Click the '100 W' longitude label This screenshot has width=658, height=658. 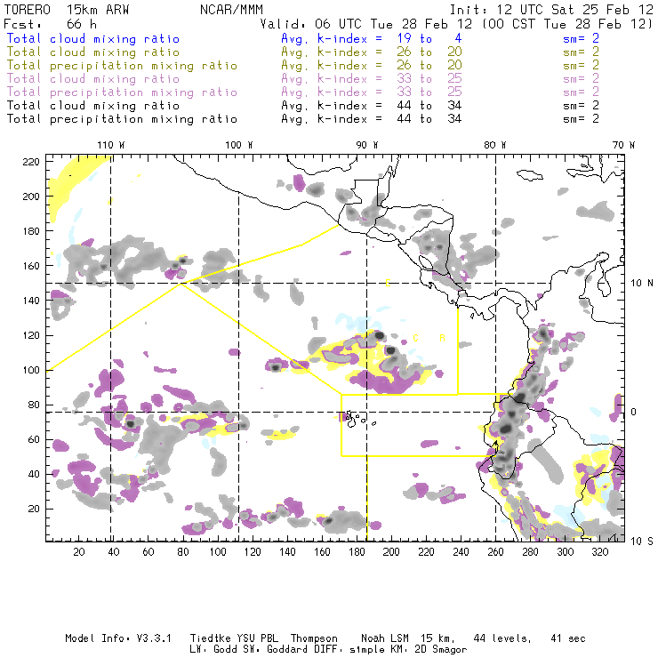coord(239,145)
